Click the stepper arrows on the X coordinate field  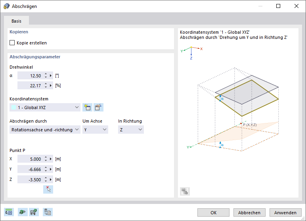46,159
